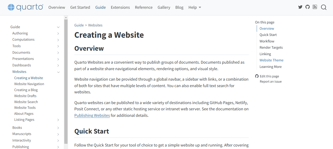Jump to Website Theme in page contents
The image size is (333, 149).
point(271,60)
